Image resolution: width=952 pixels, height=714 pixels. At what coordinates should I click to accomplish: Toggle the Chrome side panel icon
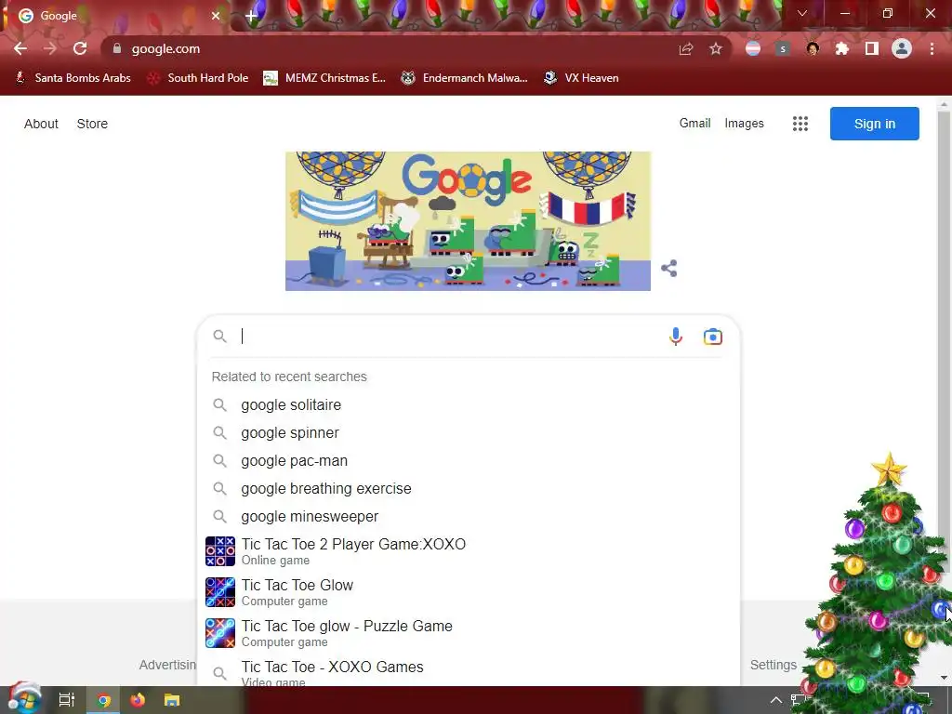tap(872, 48)
